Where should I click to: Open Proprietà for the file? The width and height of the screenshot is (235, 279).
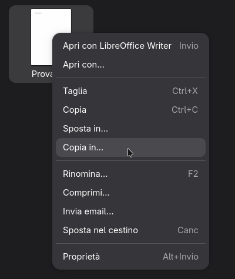coord(130,257)
